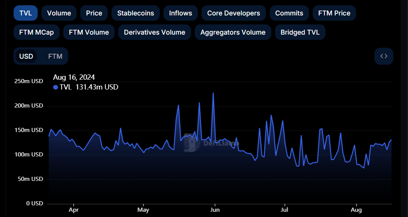Toggle the Commits chart series
The height and width of the screenshot is (217, 408).
(x=289, y=13)
